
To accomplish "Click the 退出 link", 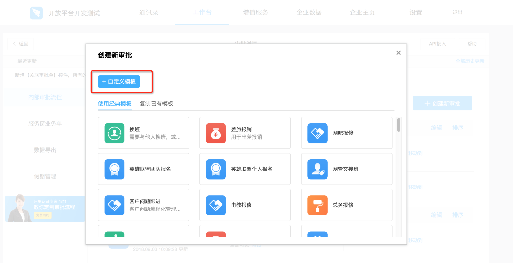I will coord(458,12).
